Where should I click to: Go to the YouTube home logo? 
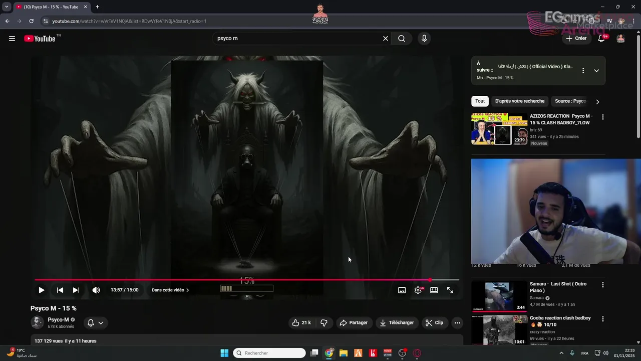click(40, 39)
